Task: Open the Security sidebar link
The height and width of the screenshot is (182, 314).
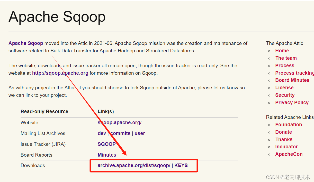Action: (x=285, y=95)
